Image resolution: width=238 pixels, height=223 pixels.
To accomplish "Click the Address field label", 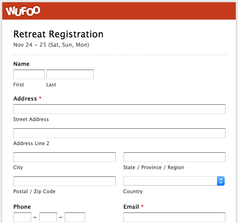I will (x=25, y=98).
